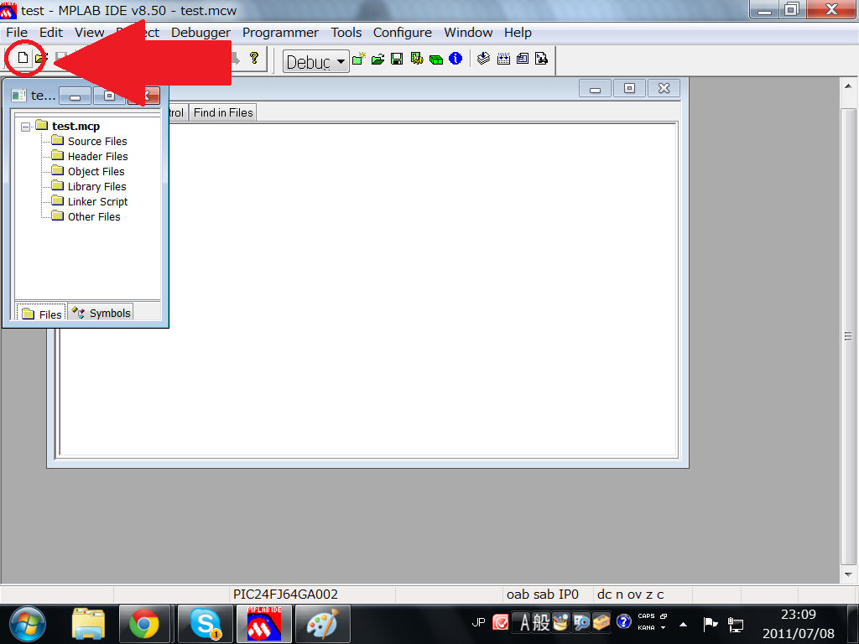Open Google Chrome from the taskbar
This screenshot has height=644, width=859.
(144, 624)
